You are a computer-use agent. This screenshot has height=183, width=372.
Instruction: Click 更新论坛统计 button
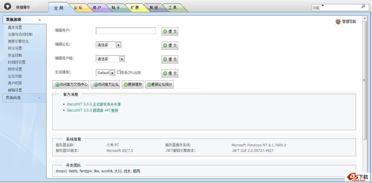tap(159, 85)
